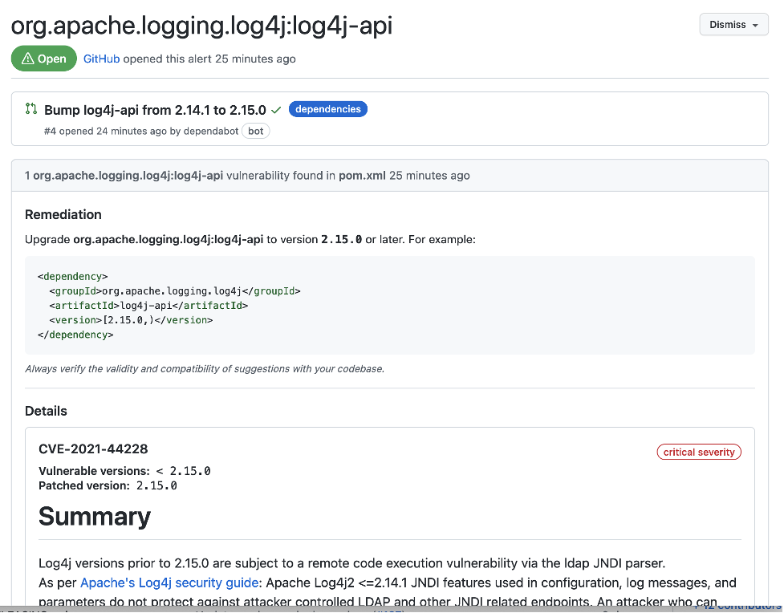
Task: Click the Details heading
Action: (46, 411)
